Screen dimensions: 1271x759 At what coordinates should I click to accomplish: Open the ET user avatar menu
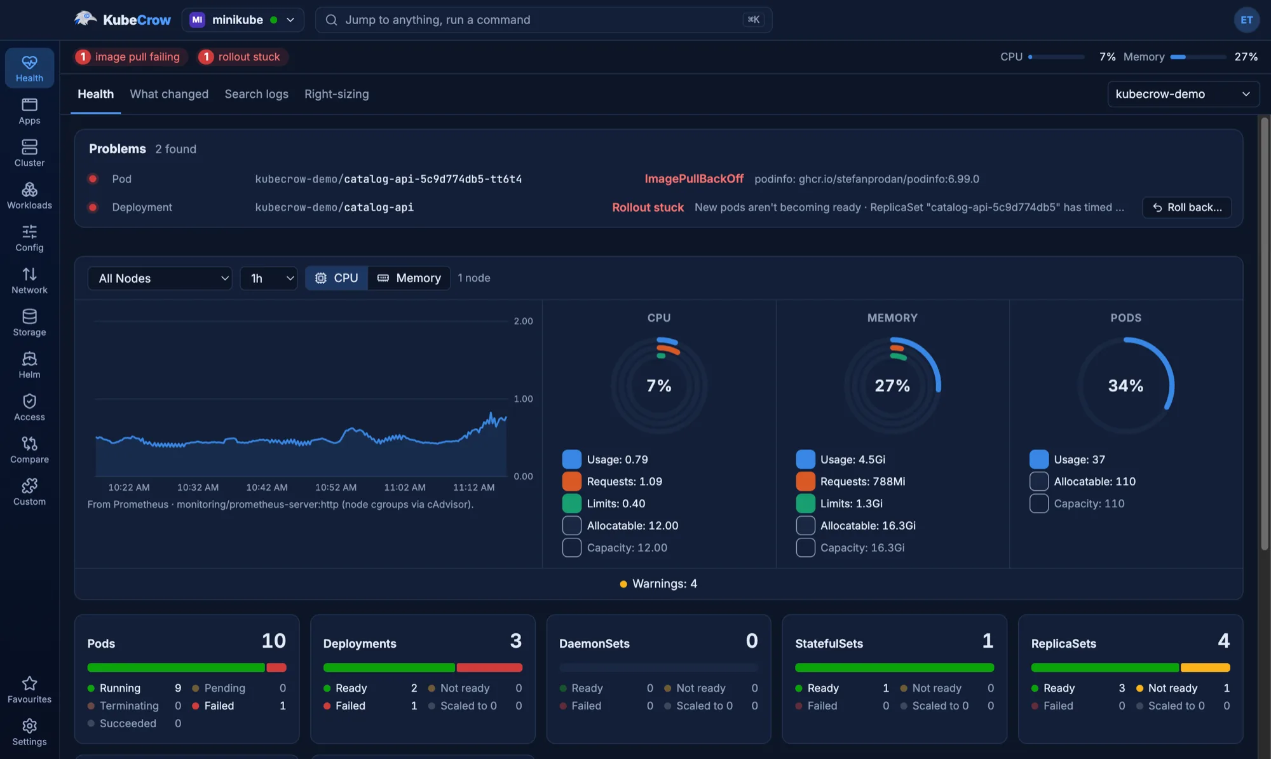pos(1246,20)
